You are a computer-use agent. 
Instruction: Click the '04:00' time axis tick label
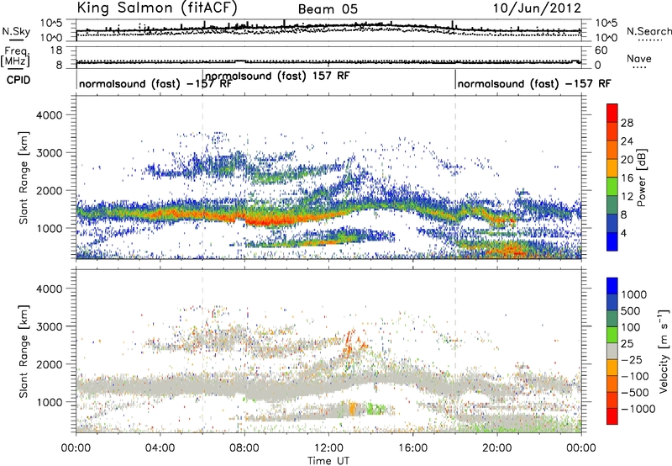160,448
